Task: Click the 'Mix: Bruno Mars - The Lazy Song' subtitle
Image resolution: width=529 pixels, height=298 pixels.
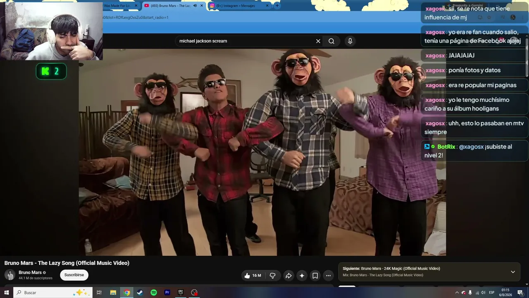Action: coord(383,275)
